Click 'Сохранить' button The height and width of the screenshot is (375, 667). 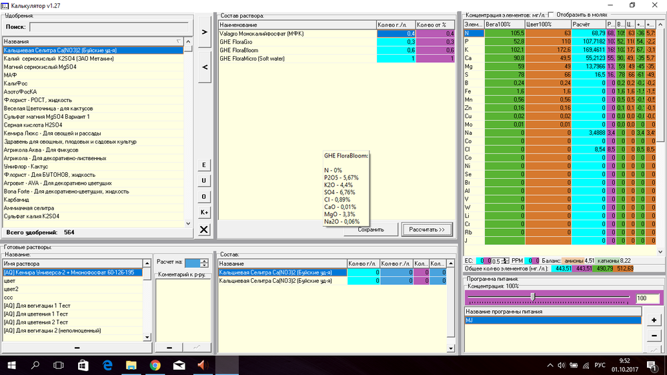371,230
